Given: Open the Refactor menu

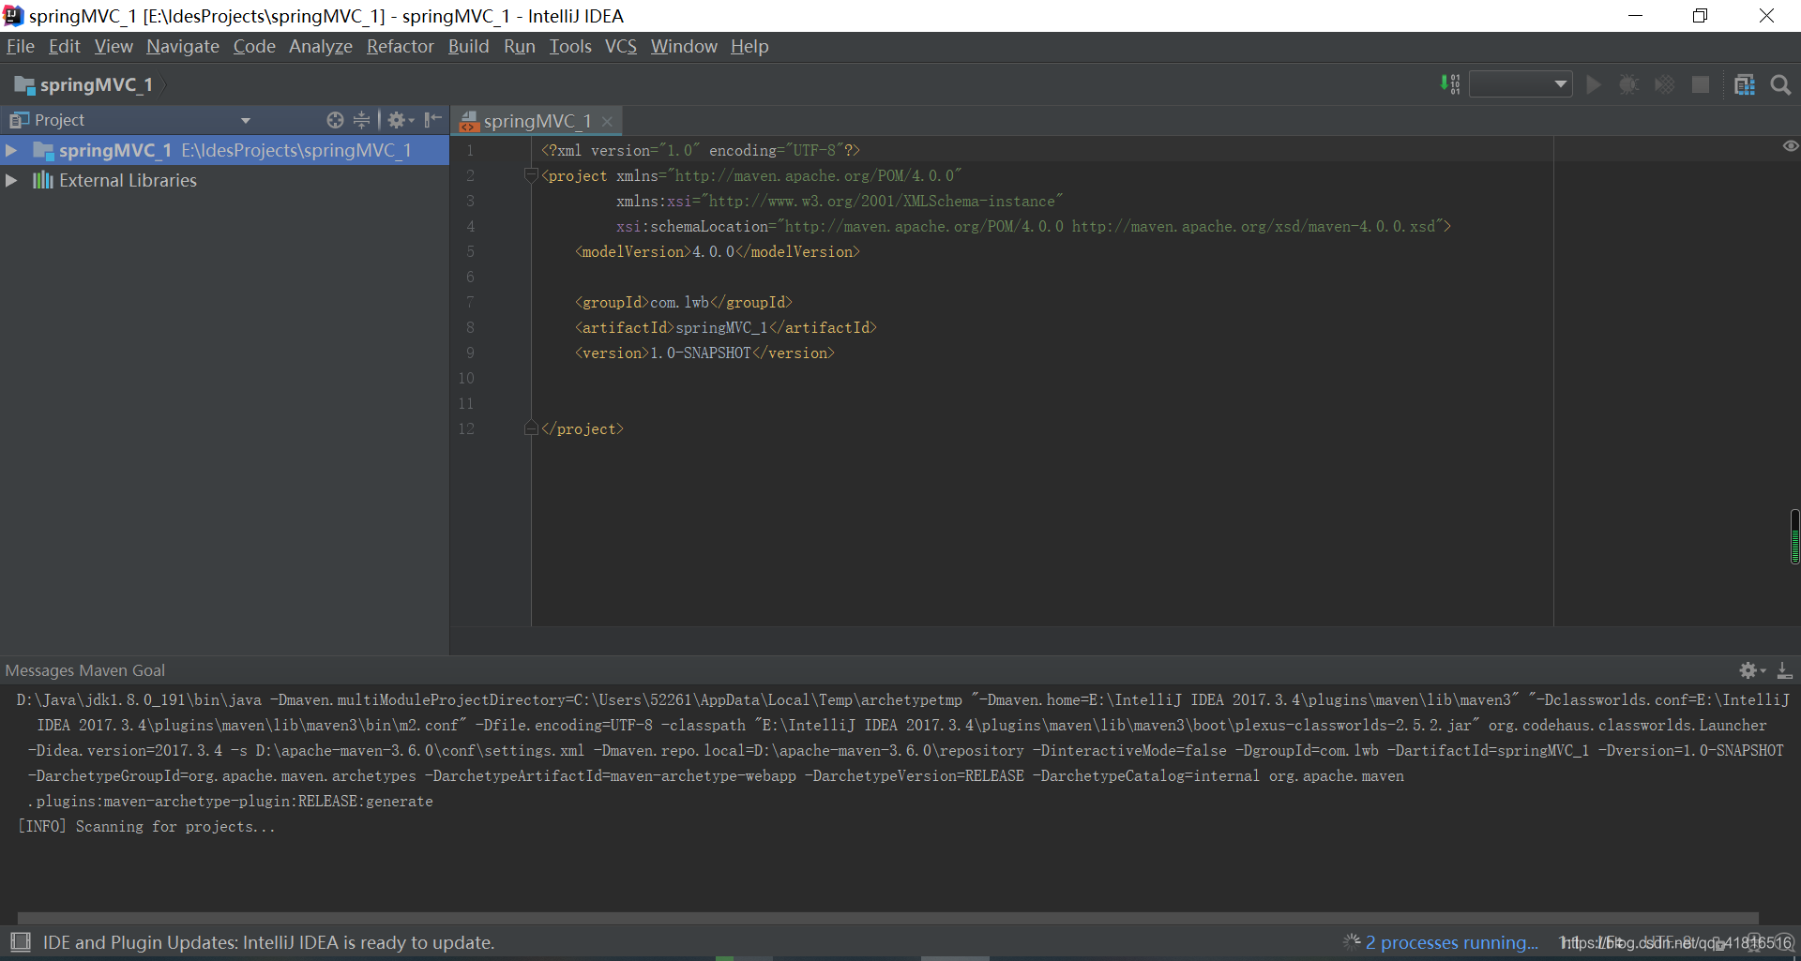Looking at the screenshot, I should [x=401, y=46].
